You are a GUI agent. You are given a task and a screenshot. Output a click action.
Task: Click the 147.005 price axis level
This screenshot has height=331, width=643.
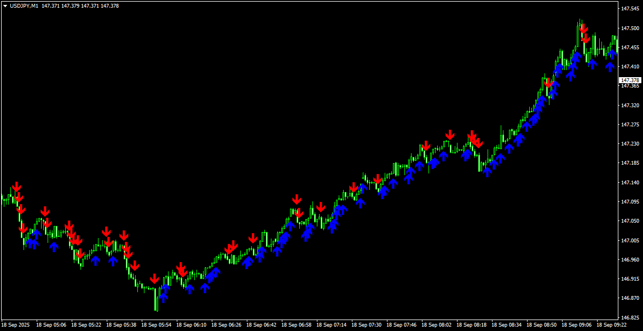tap(630, 240)
